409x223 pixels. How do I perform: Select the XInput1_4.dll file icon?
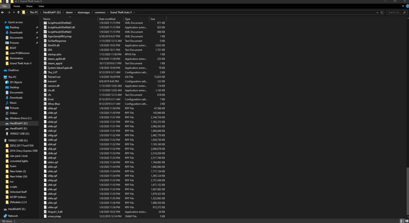pyautogui.click(x=45, y=212)
